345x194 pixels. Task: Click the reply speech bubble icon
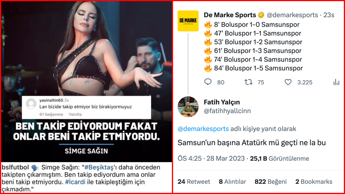(x=208, y=82)
